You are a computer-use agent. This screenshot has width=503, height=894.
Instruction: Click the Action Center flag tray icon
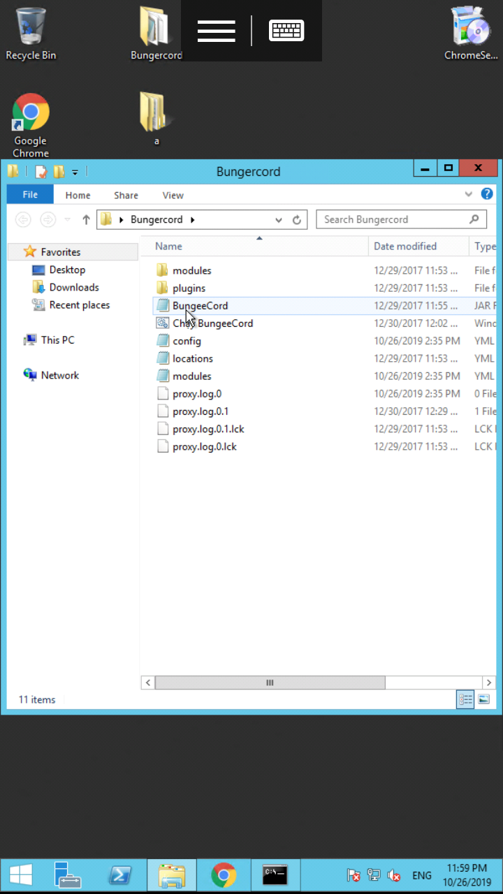354,875
